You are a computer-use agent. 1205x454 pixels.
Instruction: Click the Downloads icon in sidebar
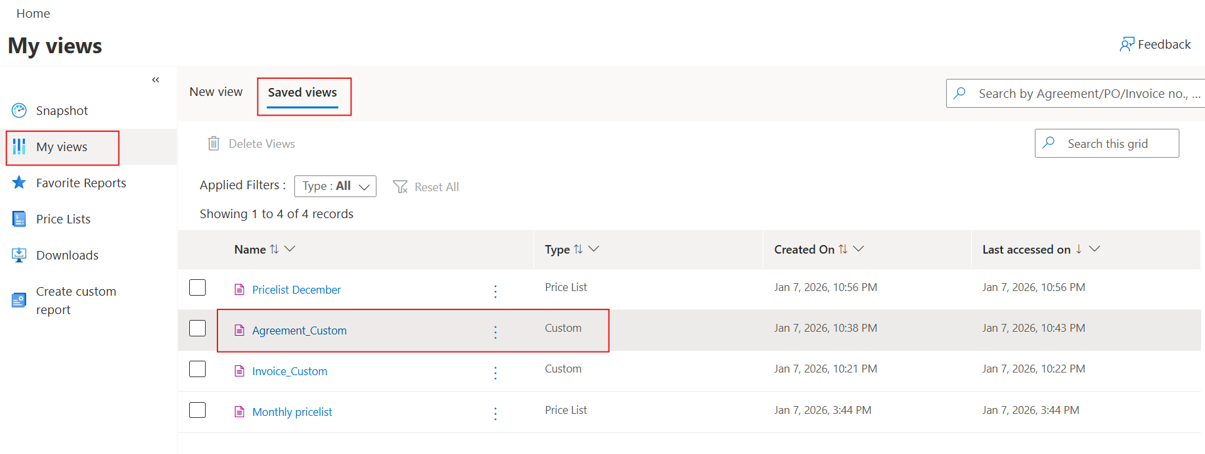click(x=19, y=255)
